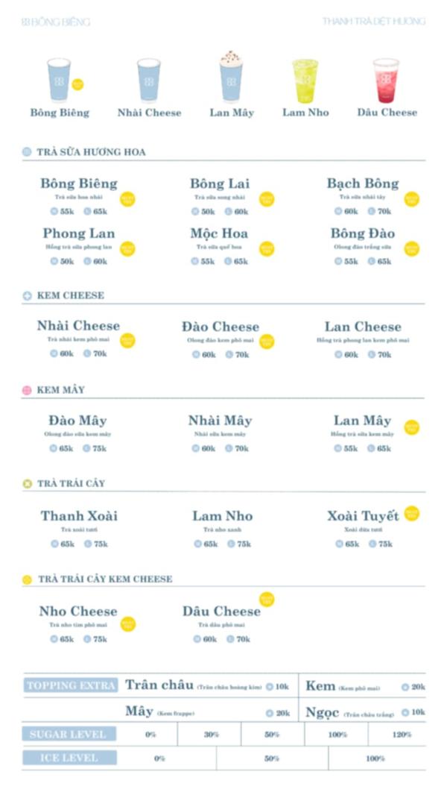Tap the yellow badge beside Dâu Cheese

coord(267,599)
